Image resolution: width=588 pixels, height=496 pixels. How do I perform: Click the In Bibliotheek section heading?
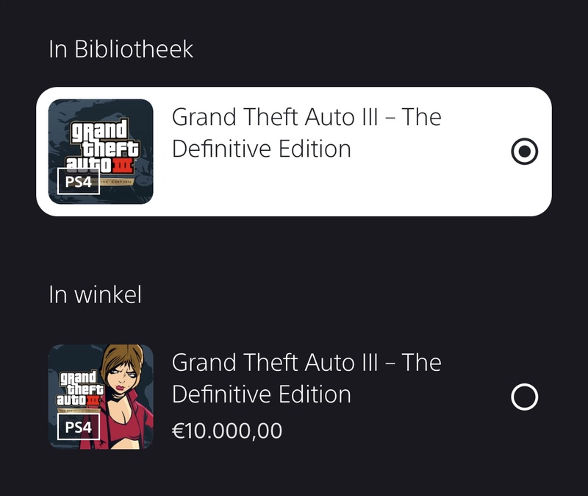click(121, 49)
